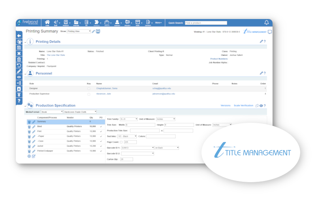Image resolution: width=316 pixels, height=198 pixels.
Task: Open the Project menu in the navbar
Action: click(128, 23)
